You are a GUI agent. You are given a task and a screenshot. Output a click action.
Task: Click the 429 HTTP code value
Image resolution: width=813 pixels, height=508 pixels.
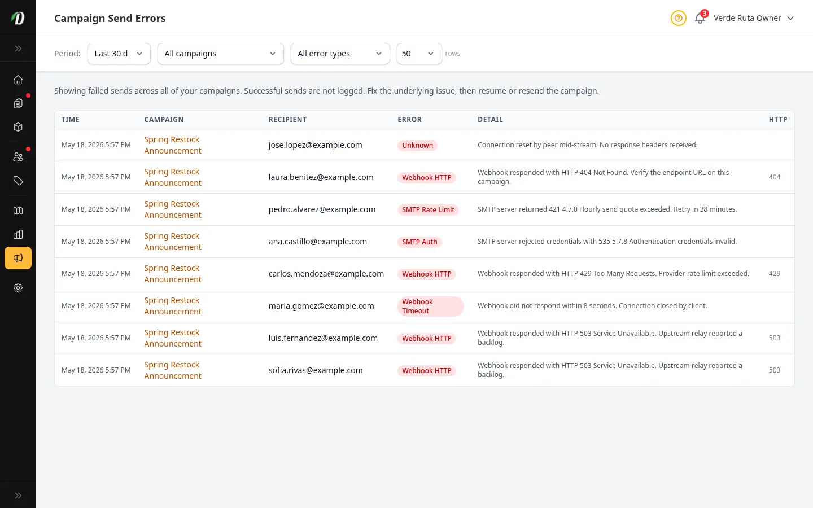click(x=775, y=274)
